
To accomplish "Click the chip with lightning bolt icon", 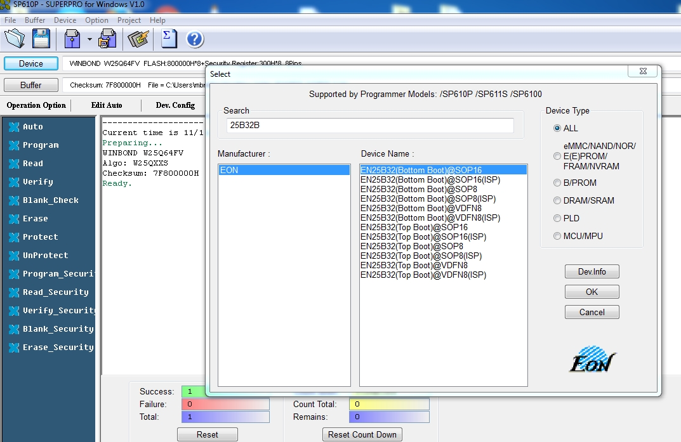I will point(138,39).
